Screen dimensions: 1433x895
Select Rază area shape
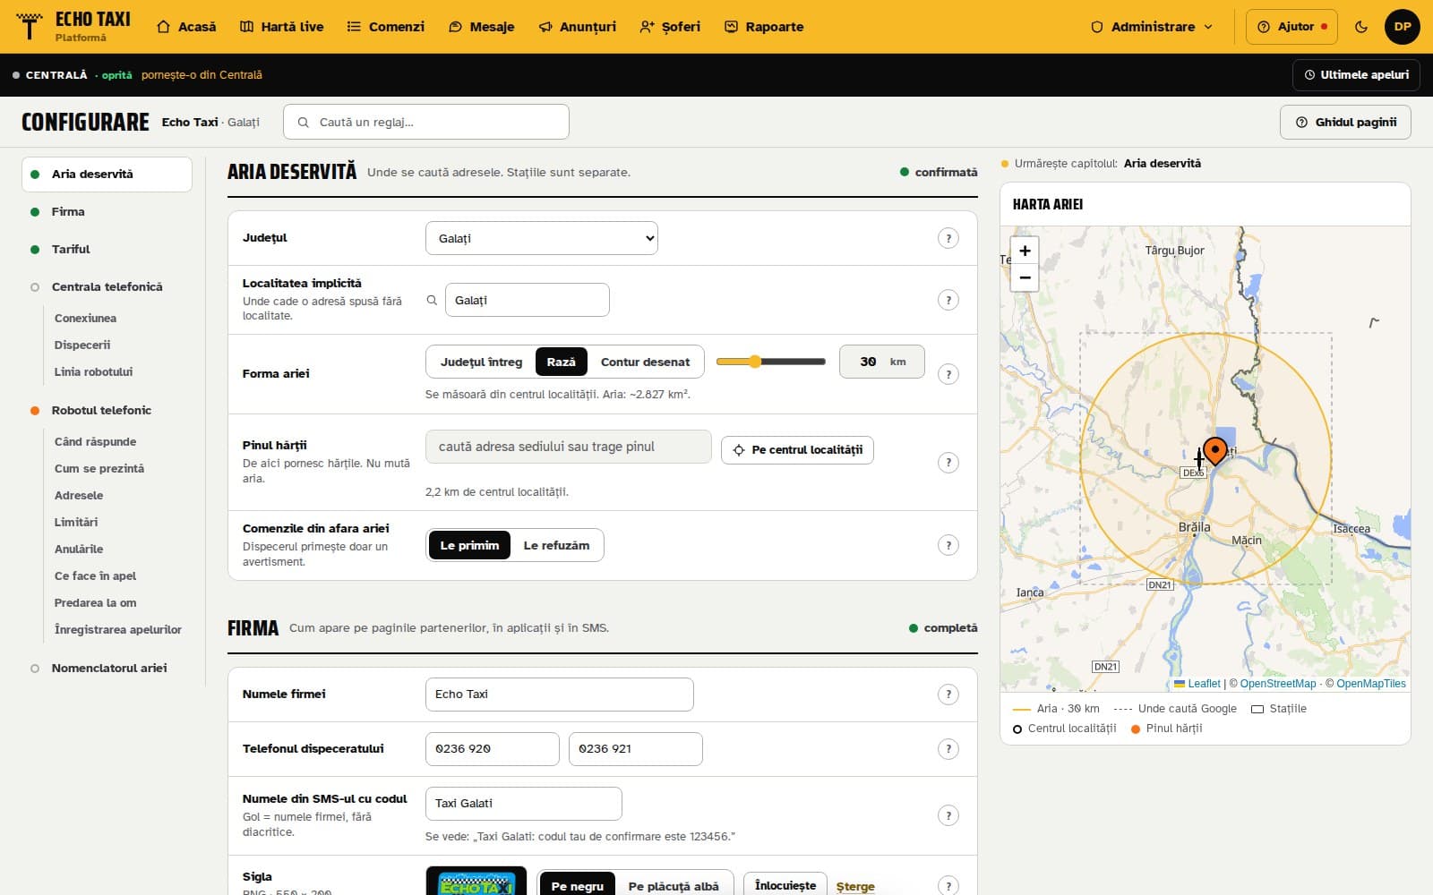tap(562, 362)
